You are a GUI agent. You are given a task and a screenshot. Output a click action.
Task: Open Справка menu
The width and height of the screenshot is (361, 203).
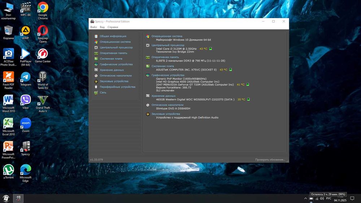click(x=113, y=27)
